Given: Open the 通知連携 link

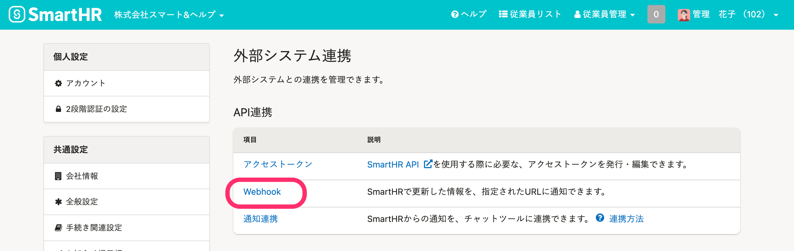Looking at the screenshot, I should click(261, 219).
